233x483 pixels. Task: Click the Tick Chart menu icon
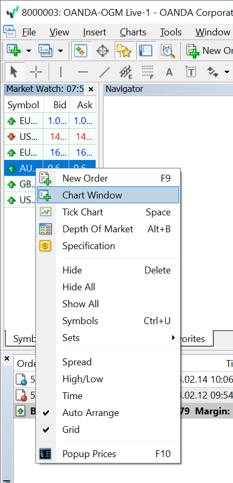coord(45,212)
